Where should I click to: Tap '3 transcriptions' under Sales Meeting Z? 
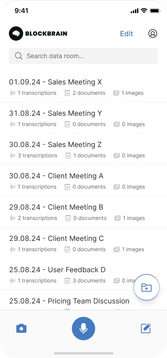pyautogui.click(x=37, y=156)
